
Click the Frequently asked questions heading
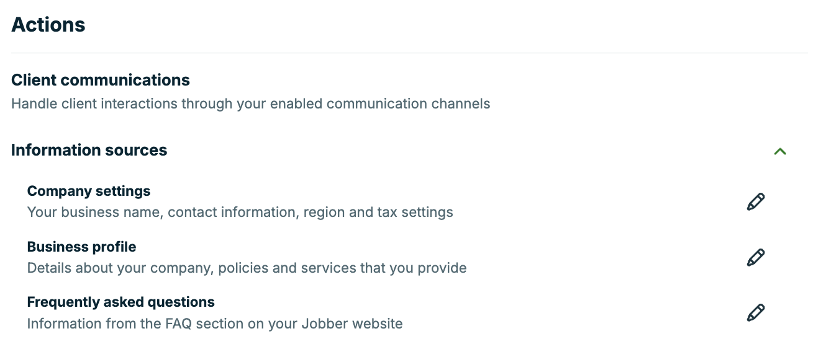pos(120,302)
